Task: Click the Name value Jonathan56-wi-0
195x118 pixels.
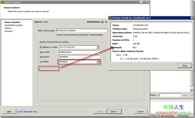Action: (x=140, y=25)
